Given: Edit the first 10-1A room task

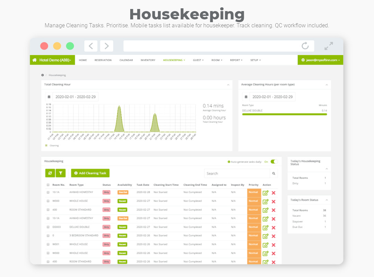Looking at the screenshot, I should [x=266, y=193].
